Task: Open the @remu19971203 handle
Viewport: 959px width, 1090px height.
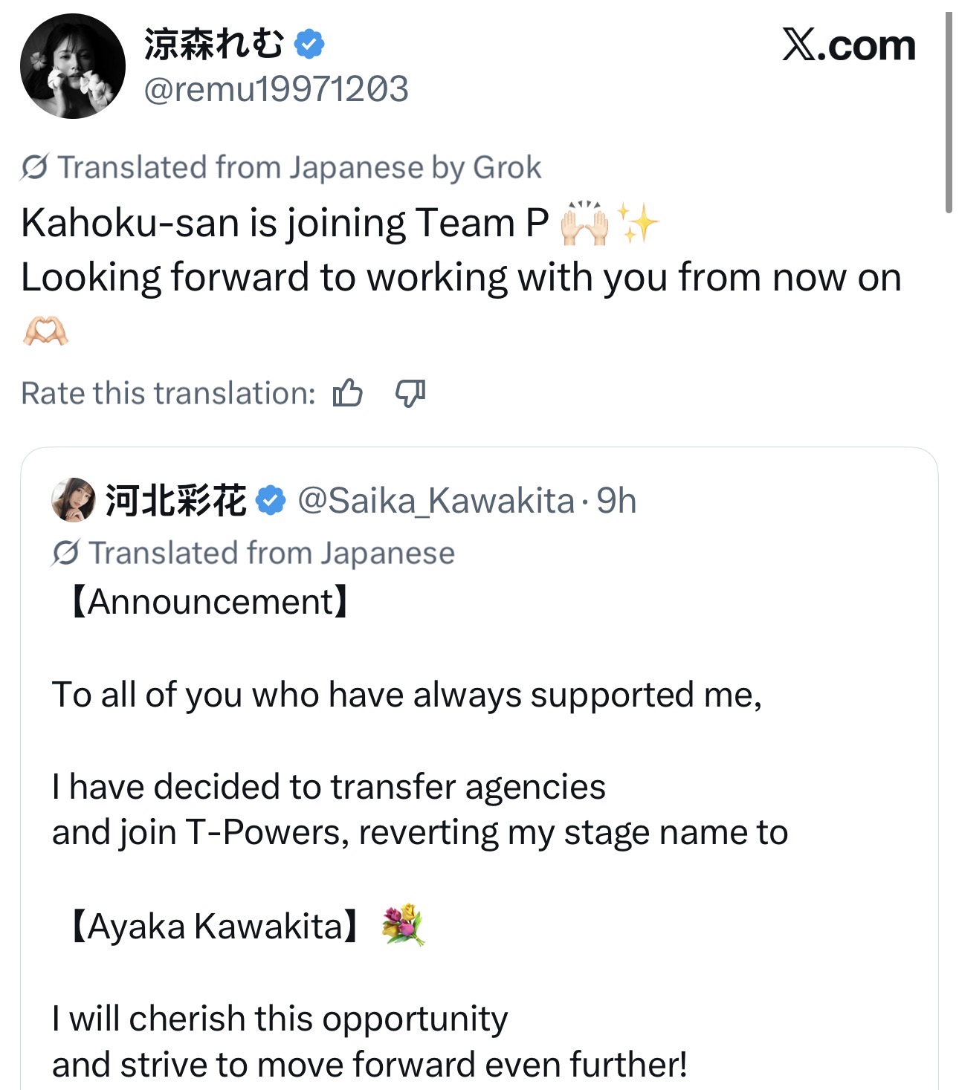Action: [276, 89]
